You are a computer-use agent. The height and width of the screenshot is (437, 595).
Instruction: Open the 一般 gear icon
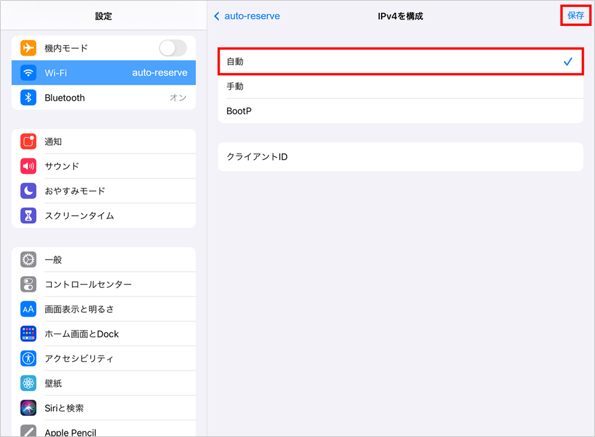point(28,260)
